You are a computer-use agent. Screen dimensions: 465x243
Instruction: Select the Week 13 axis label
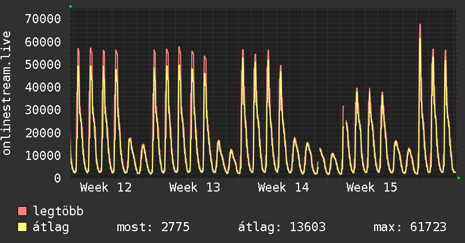[195, 188]
